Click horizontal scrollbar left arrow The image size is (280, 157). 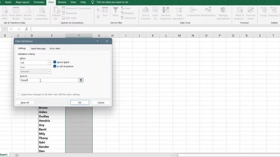176,155
